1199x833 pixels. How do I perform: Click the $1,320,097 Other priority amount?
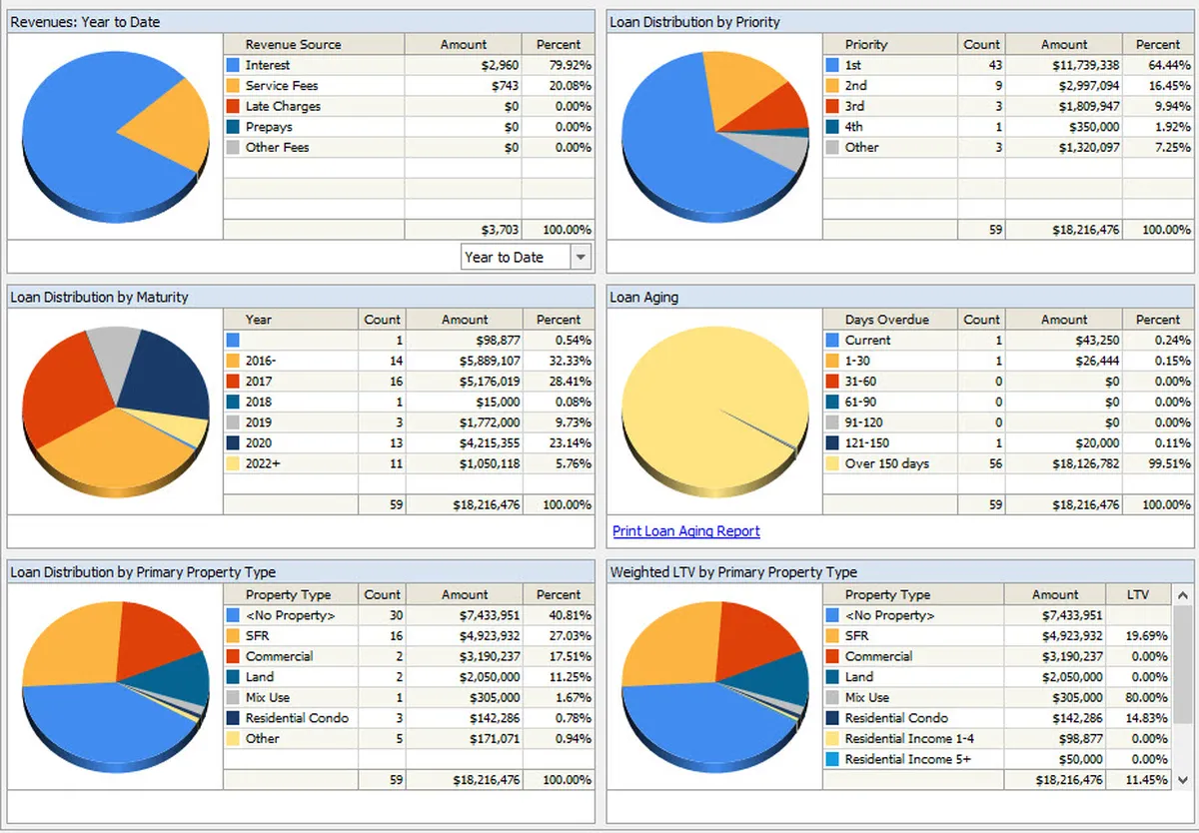[x=1063, y=147]
